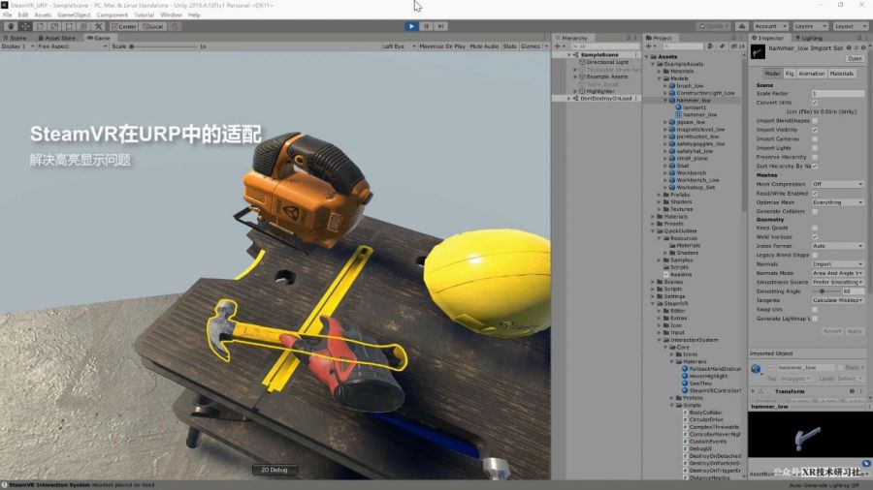The width and height of the screenshot is (873, 490).
Task: Open cloud services icon in toolbar
Action: click(742, 26)
